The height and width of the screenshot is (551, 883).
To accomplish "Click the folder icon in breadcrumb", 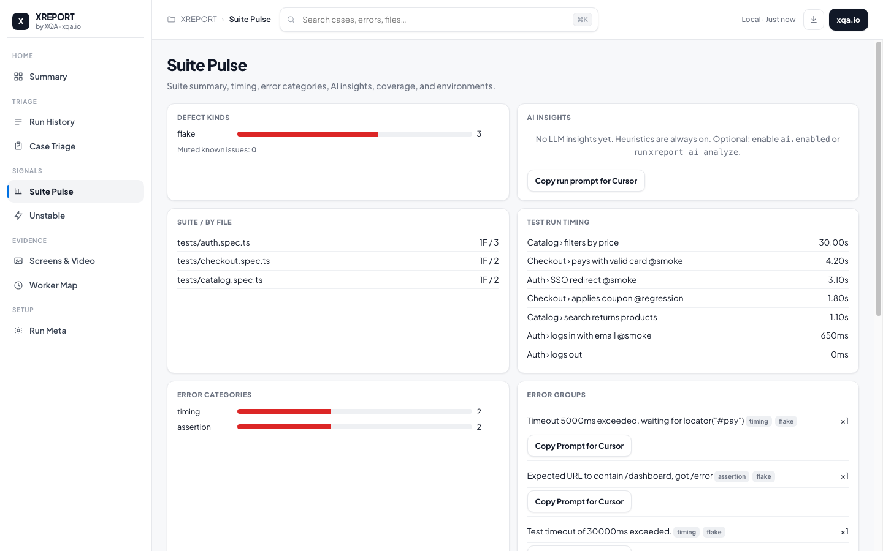I will pyautogui.click(x=172, y=20).
